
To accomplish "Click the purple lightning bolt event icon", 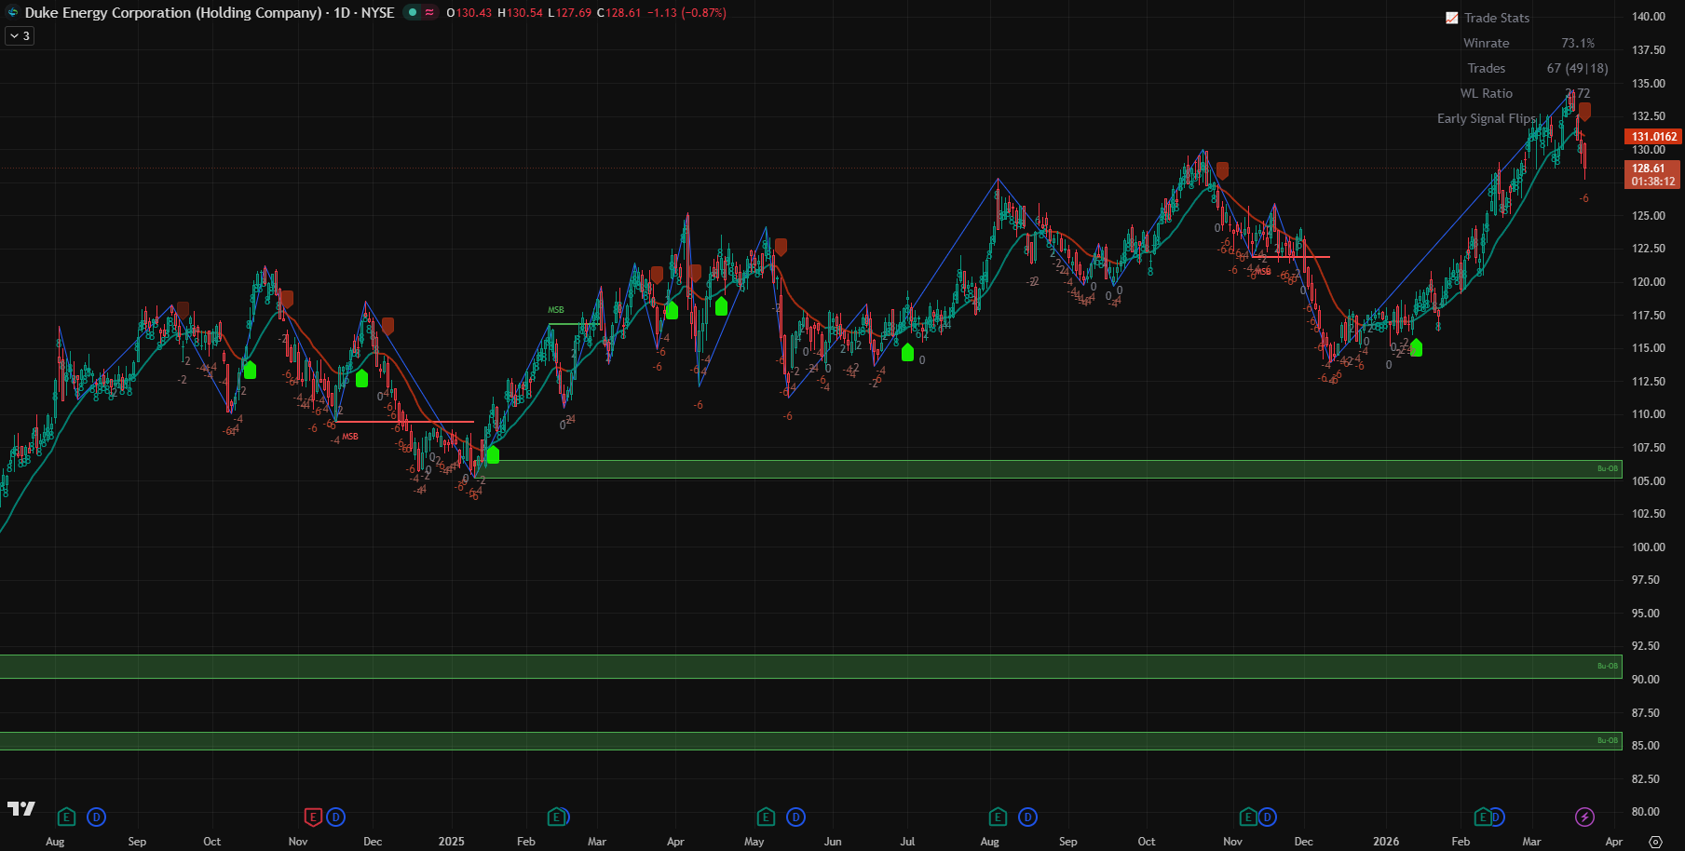I will (x=1584, y=817).
